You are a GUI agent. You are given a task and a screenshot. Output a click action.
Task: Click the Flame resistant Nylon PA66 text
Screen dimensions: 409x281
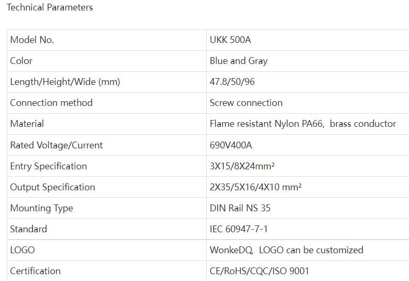tap(267, 124)
